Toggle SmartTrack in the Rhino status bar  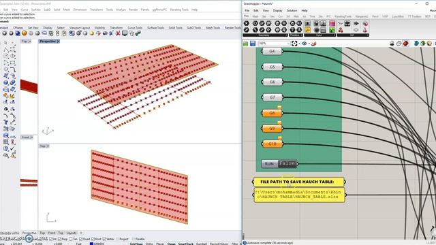186,244
